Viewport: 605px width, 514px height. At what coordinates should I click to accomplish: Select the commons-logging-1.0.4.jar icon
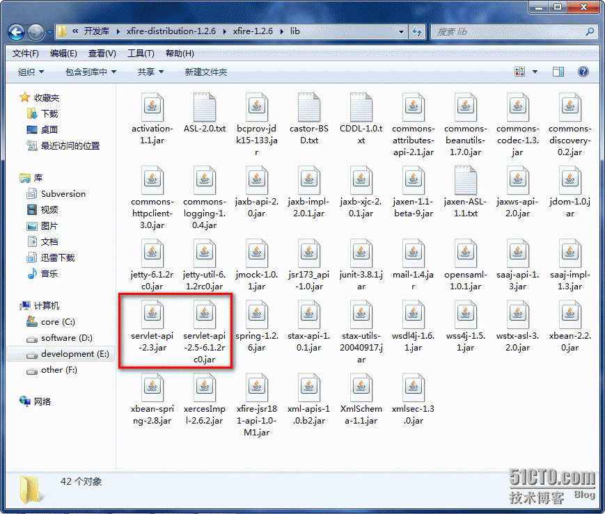205,180
